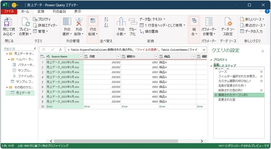Select the 変更された型 step
Image resolution: width=271 pixels, height=149 pixels.
pos(227,100)
